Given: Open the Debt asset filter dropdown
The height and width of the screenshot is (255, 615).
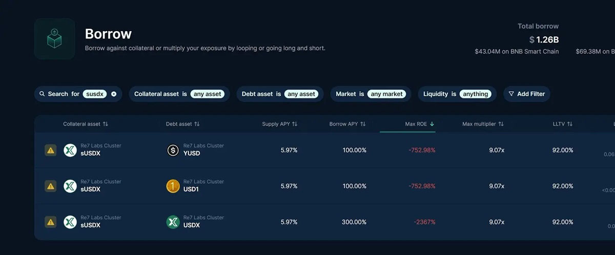Looking at the screenshot, I should pyautogui.click(x=279, y=94).
